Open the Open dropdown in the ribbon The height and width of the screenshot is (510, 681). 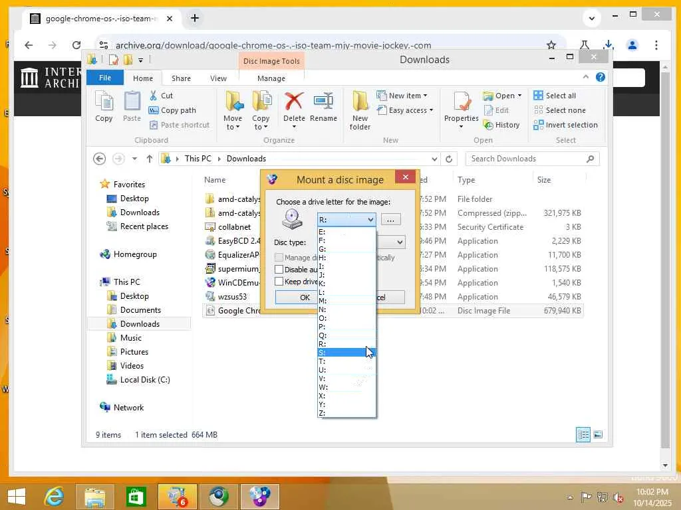point(502,96)
